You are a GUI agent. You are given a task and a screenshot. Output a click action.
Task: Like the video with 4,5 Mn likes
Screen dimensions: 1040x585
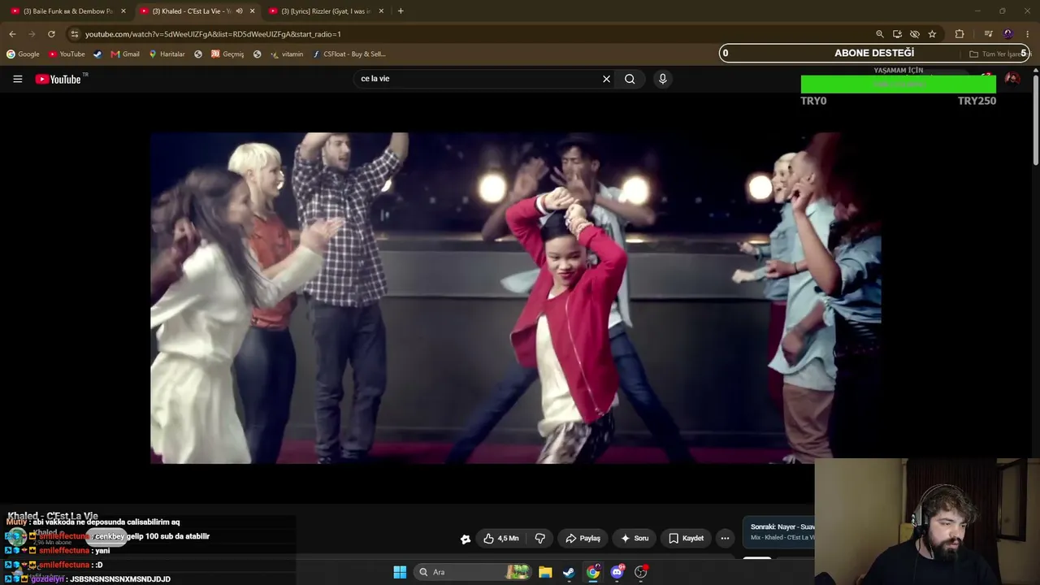pos(500,538)
